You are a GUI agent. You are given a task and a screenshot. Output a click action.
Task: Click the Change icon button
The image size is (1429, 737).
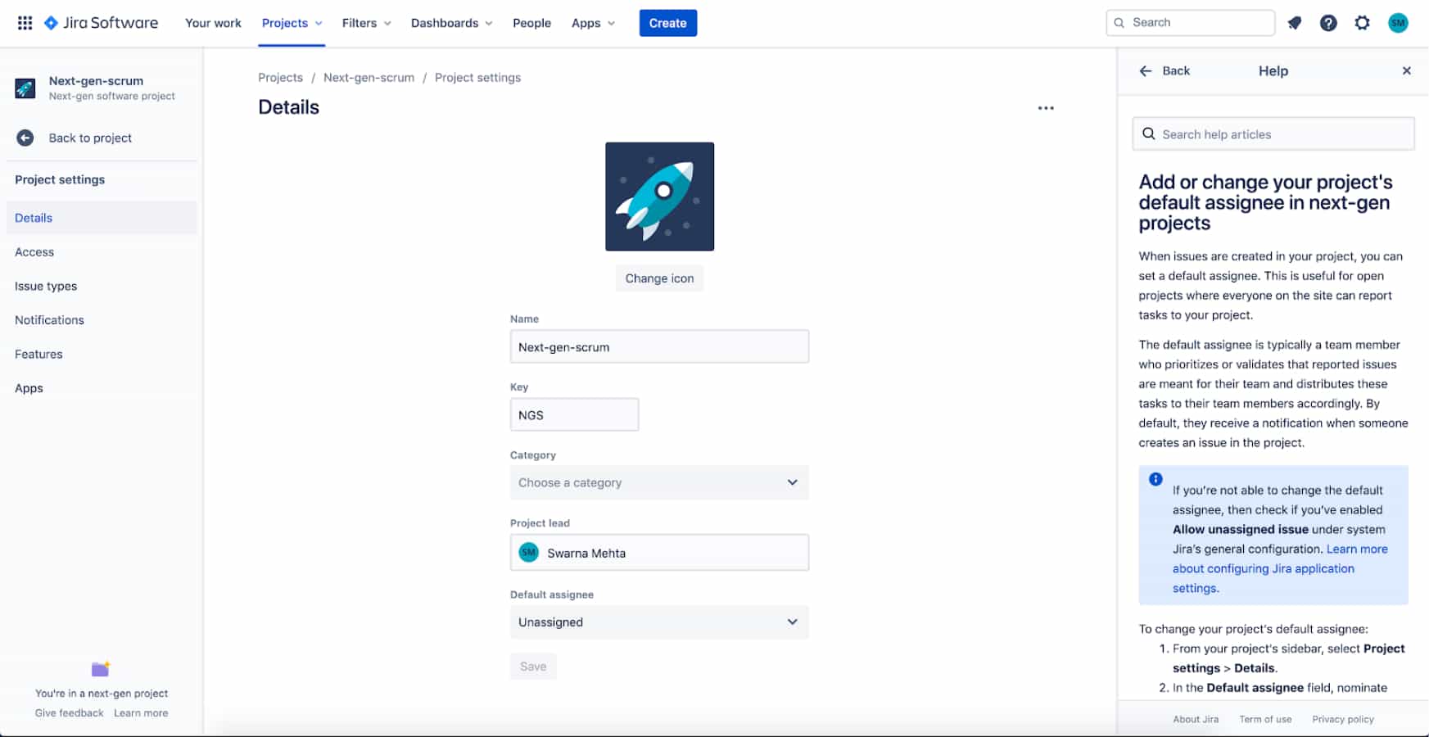(659, 278)
